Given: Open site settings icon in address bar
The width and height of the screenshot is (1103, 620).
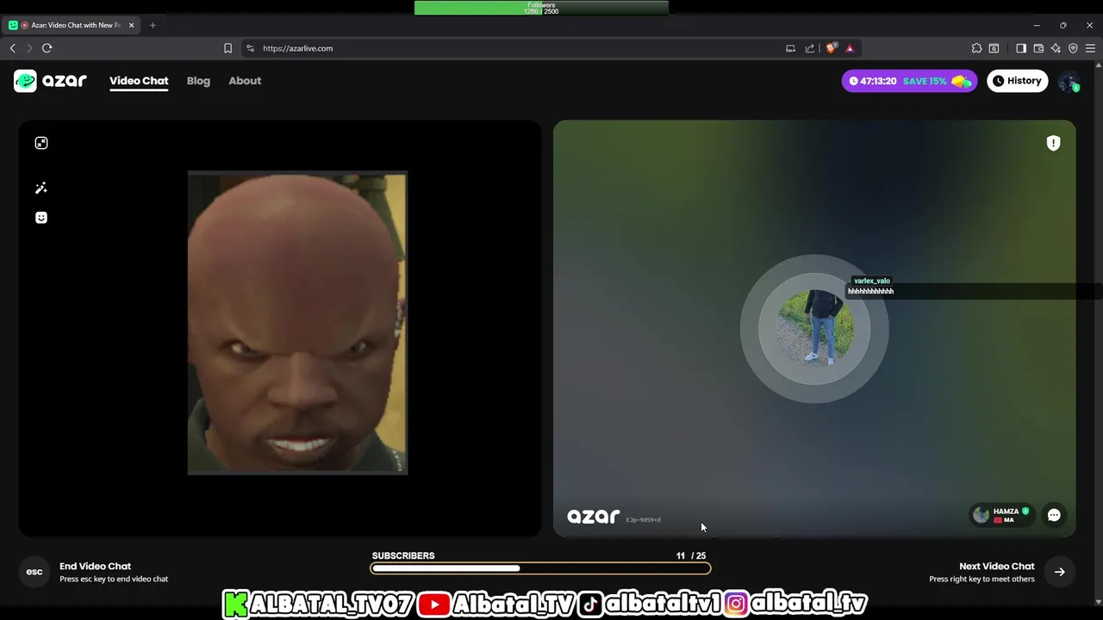Looking at the screenshot, I should click(251, 48).
